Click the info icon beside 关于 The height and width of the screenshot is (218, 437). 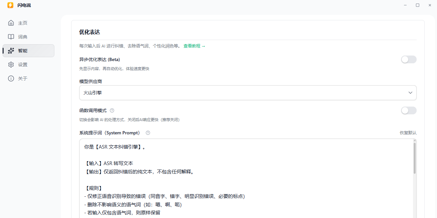pos(11,78)
